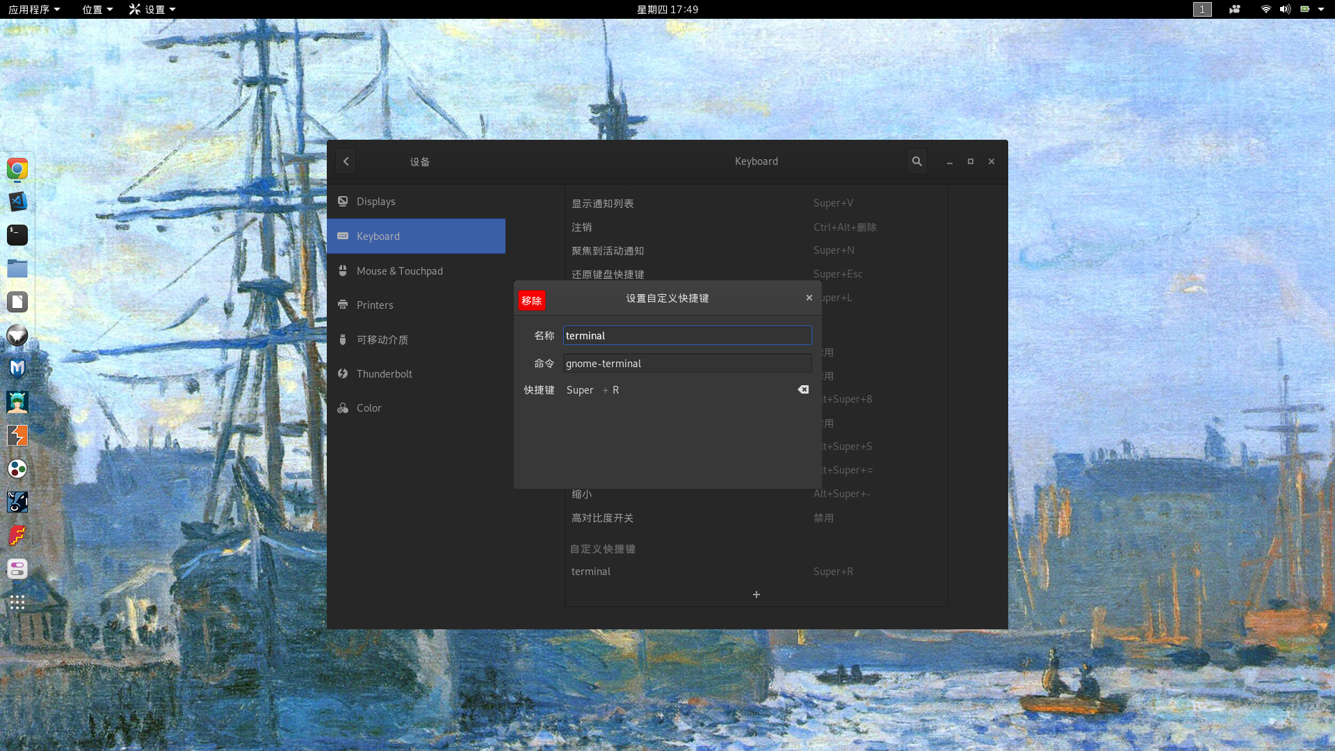Clear the Super+R shortcut with the backspace icon
The height and width of the screenshot is (751, 1335).
point(803,389)
